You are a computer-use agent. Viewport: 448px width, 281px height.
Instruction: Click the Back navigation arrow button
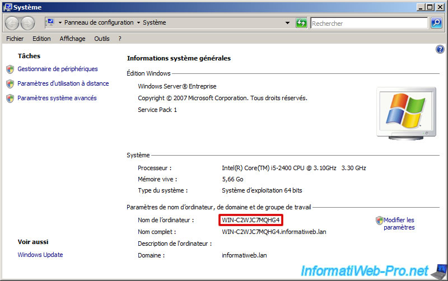point(12,23)
